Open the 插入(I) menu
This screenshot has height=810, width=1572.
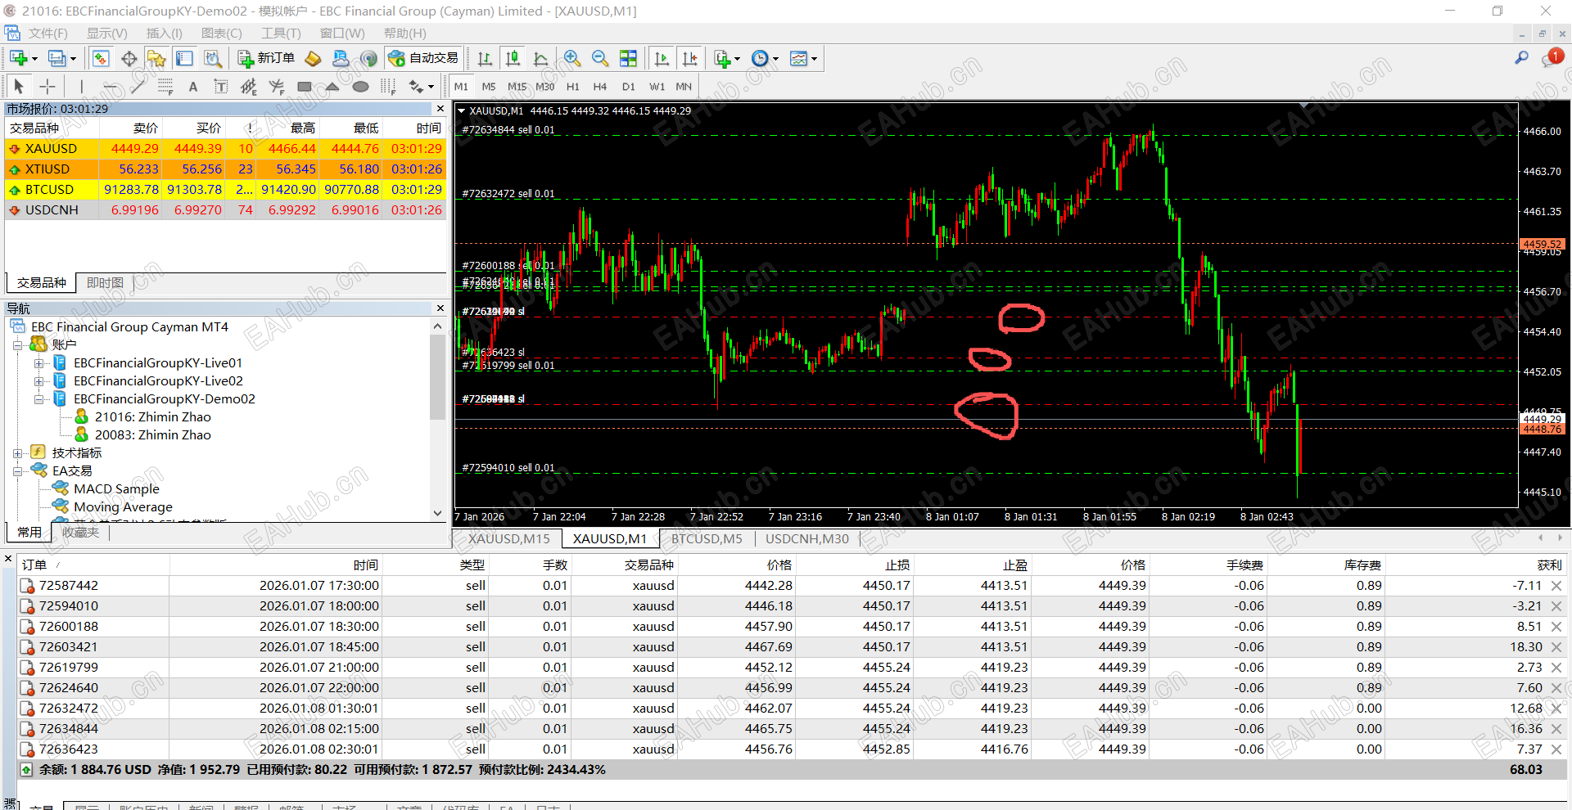point(164,34)
